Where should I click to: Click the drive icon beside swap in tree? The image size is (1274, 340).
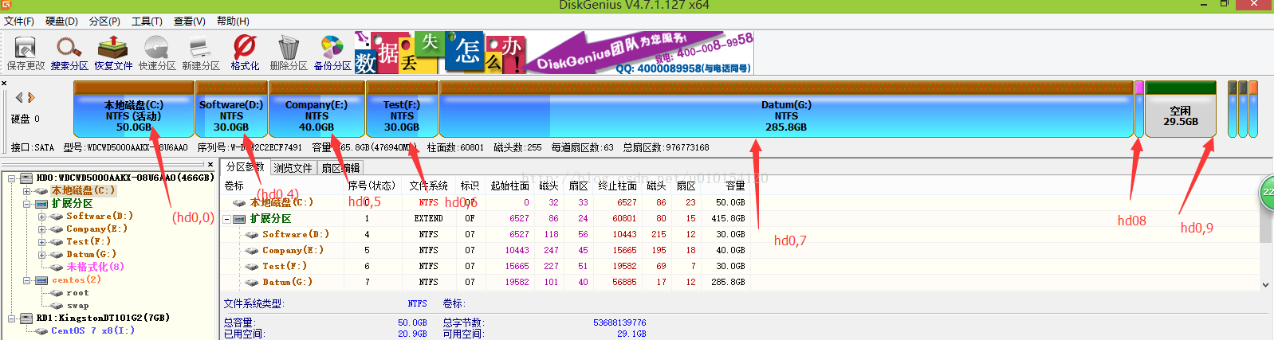point(57,306)
